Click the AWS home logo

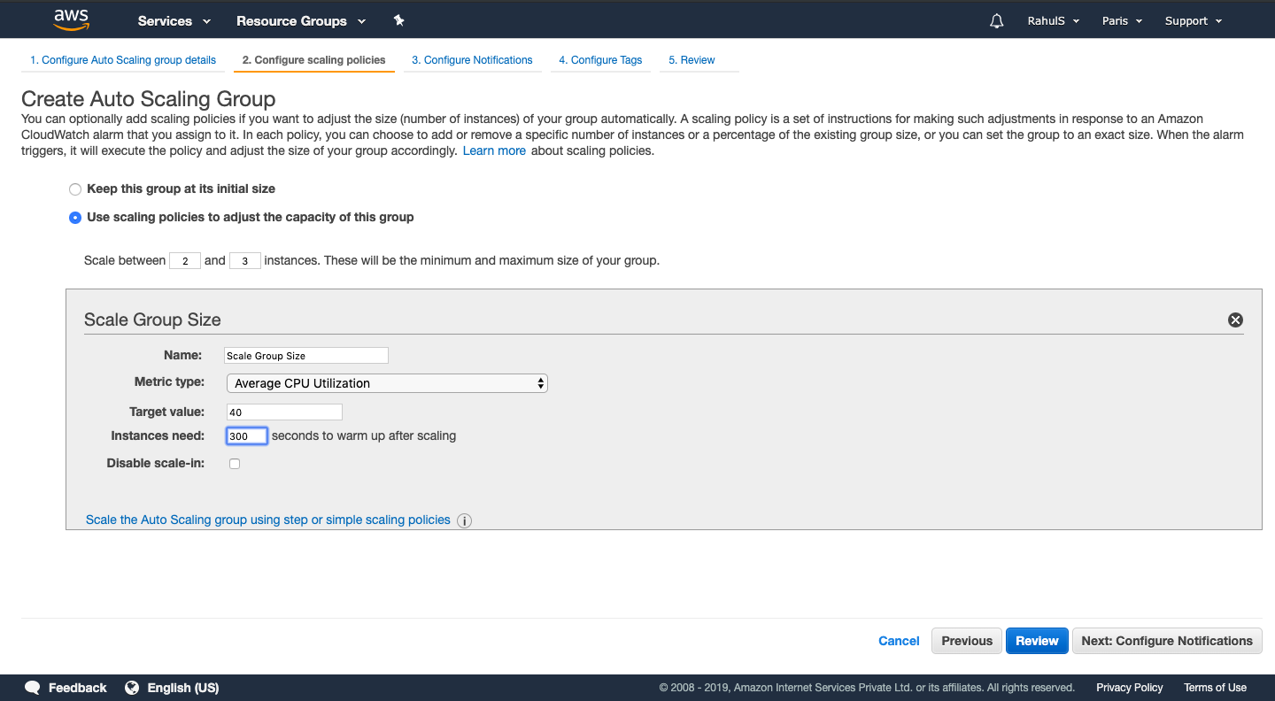(x=71, y=19)
